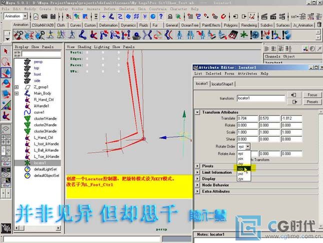Click the IPR render clapboard icon
The image size is (323, 243).
pos(273,17)
